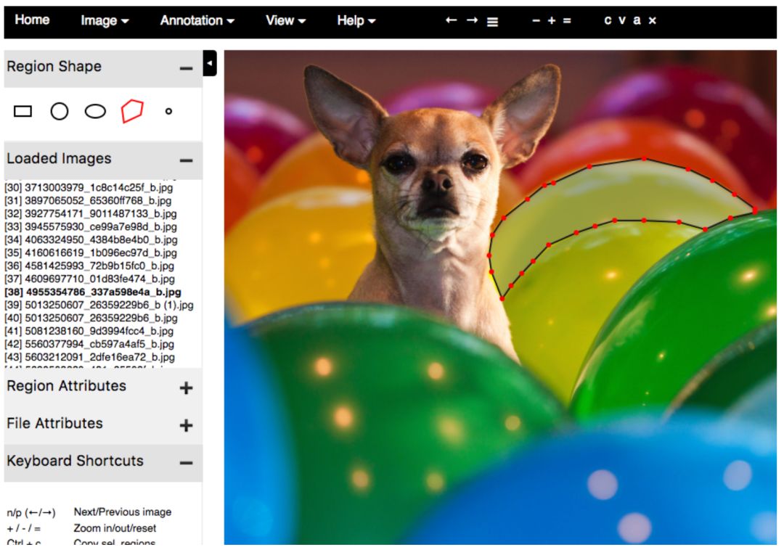Image resolution: width=784 pixels, height=550 pixels.
Task: Go to next image with right arrow
Action: [x=472, y=20]
